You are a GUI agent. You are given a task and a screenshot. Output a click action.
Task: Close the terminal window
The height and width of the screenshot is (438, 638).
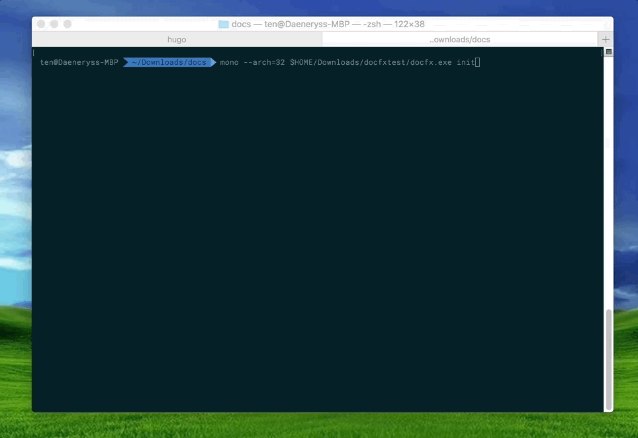point(41,24)
